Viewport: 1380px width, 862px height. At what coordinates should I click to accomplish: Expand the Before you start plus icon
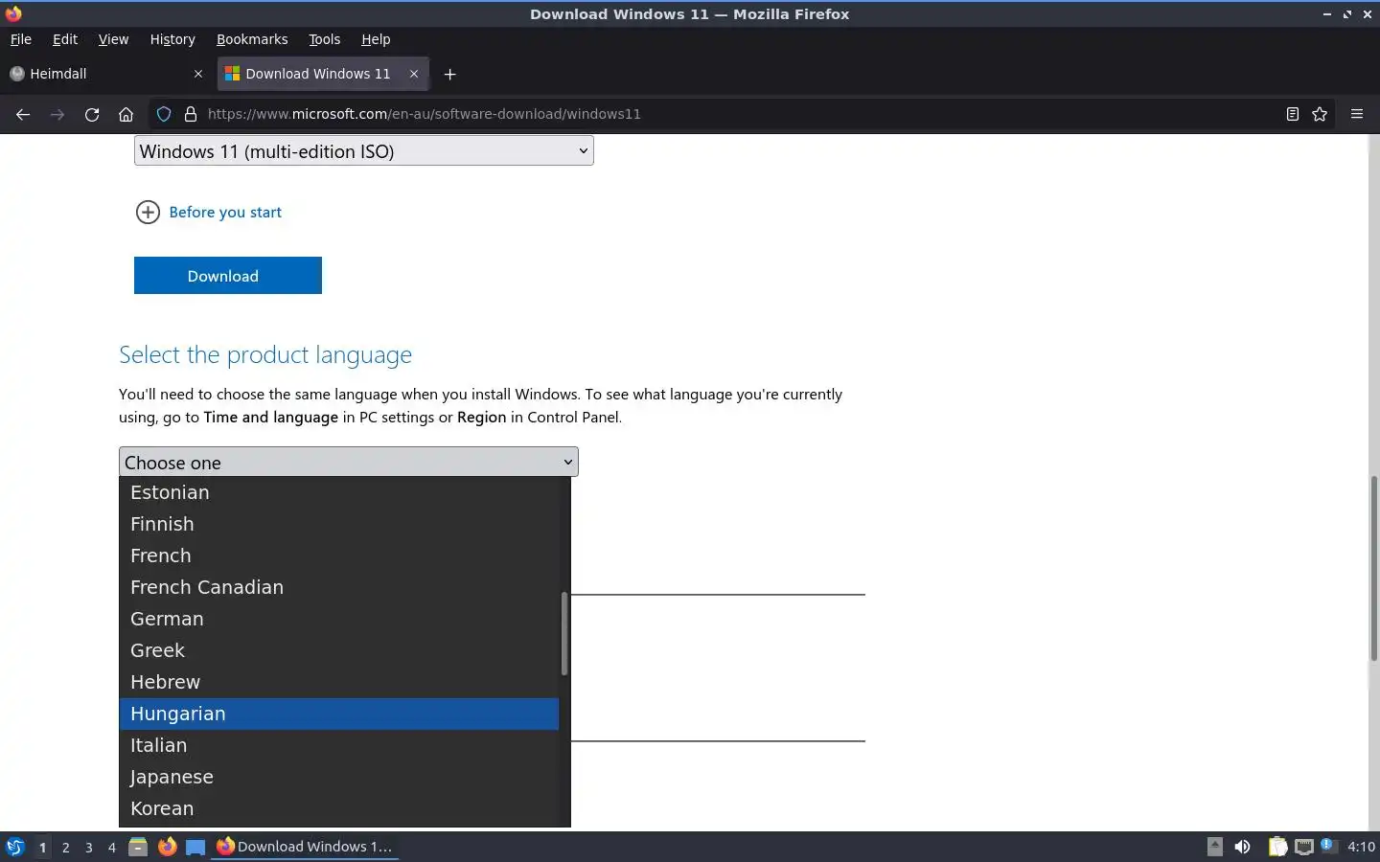(148, 213)
